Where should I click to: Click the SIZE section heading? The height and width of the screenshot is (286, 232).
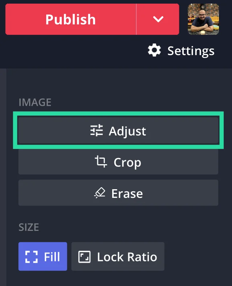tap(29, 228)
